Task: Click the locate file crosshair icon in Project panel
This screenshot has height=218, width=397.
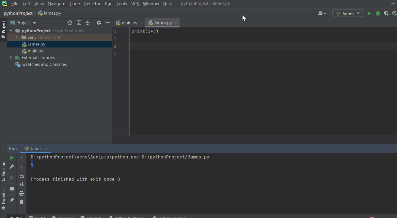Action: [70, 23]
